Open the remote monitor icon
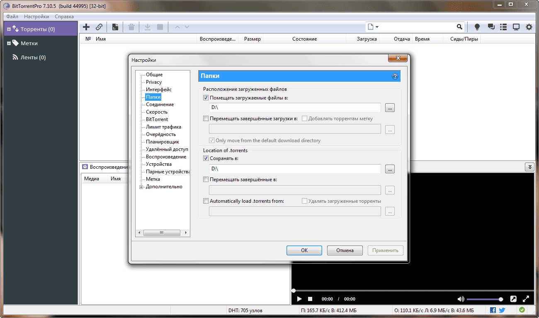Screen dimensions: 539x318 (x=516, y=27)
